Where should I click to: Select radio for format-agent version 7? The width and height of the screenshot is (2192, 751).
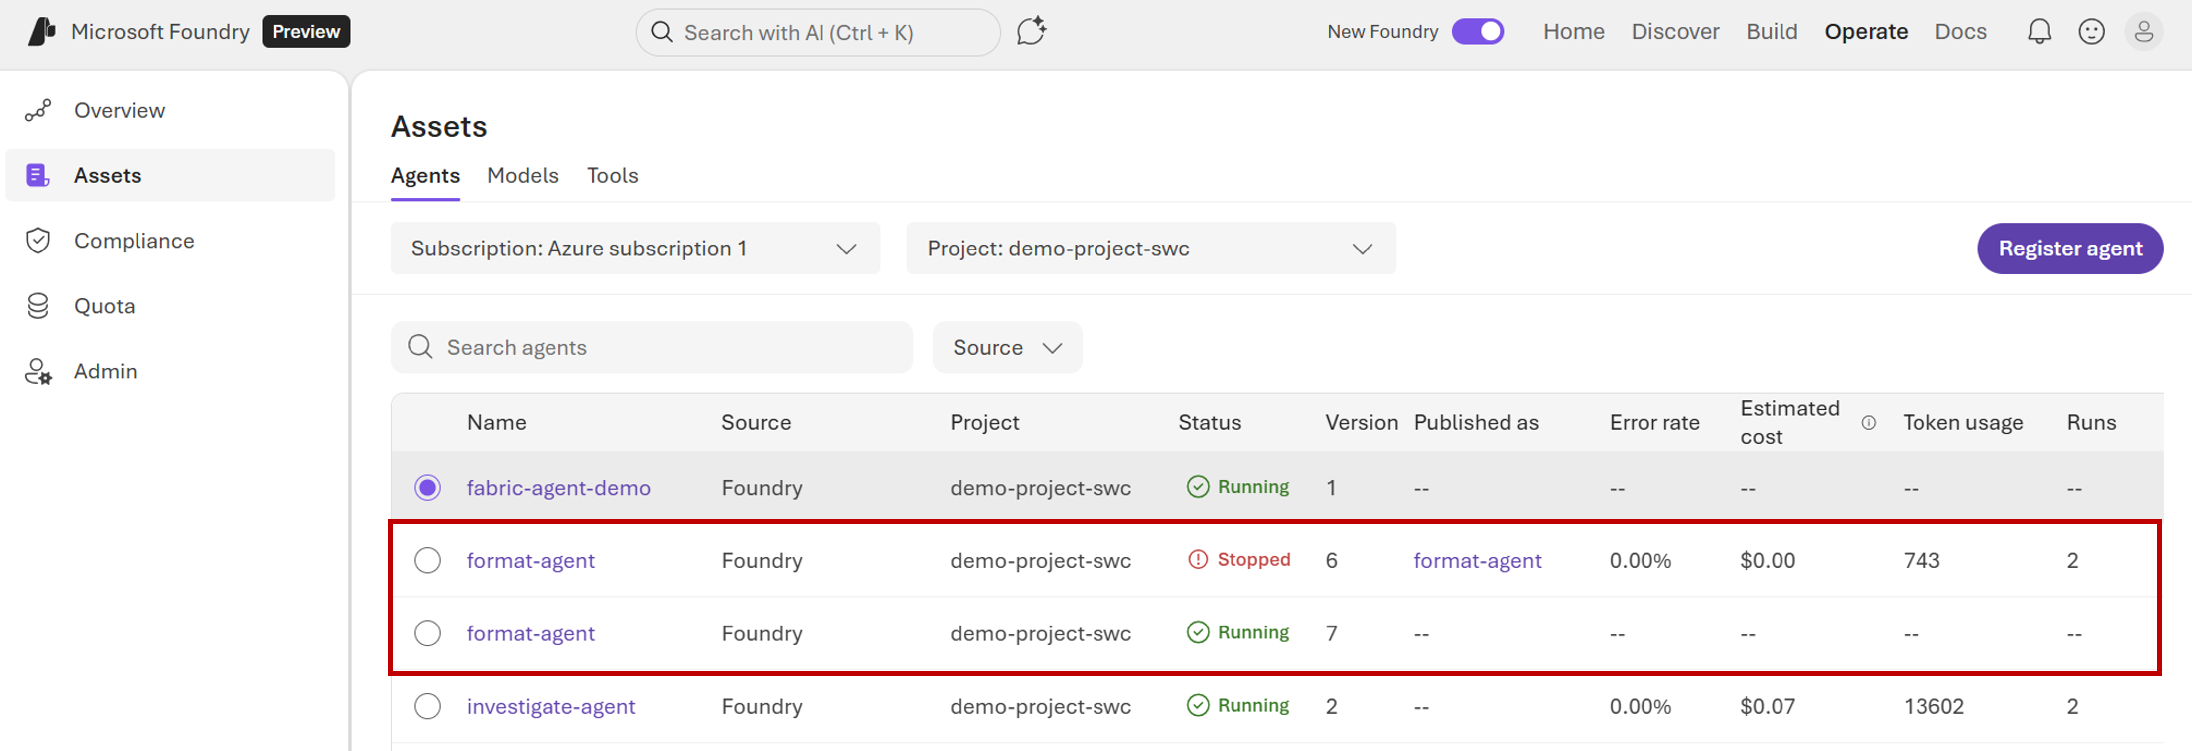427,633
